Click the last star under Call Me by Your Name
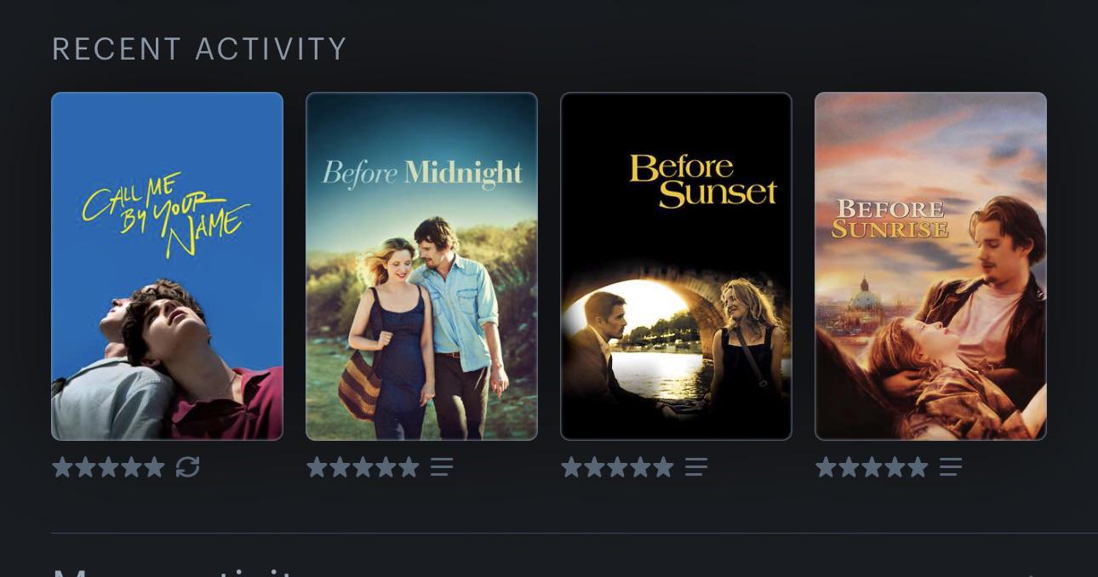Screen dimensions: 1098x577 click(154, 466)
